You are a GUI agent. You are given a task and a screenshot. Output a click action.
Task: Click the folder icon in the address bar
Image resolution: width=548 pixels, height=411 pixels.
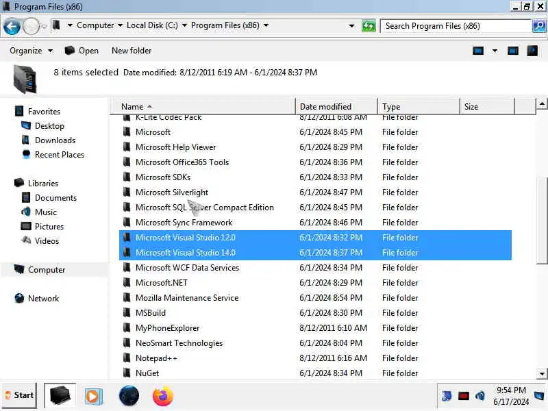point(56,25)
